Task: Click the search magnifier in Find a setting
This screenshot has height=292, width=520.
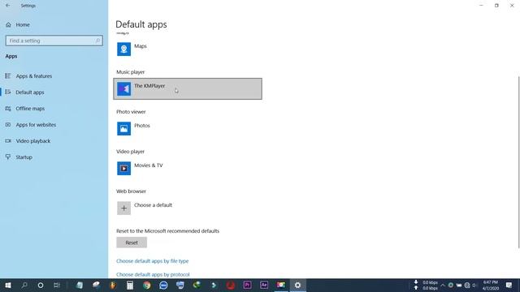Action: [x=97, y=41]
